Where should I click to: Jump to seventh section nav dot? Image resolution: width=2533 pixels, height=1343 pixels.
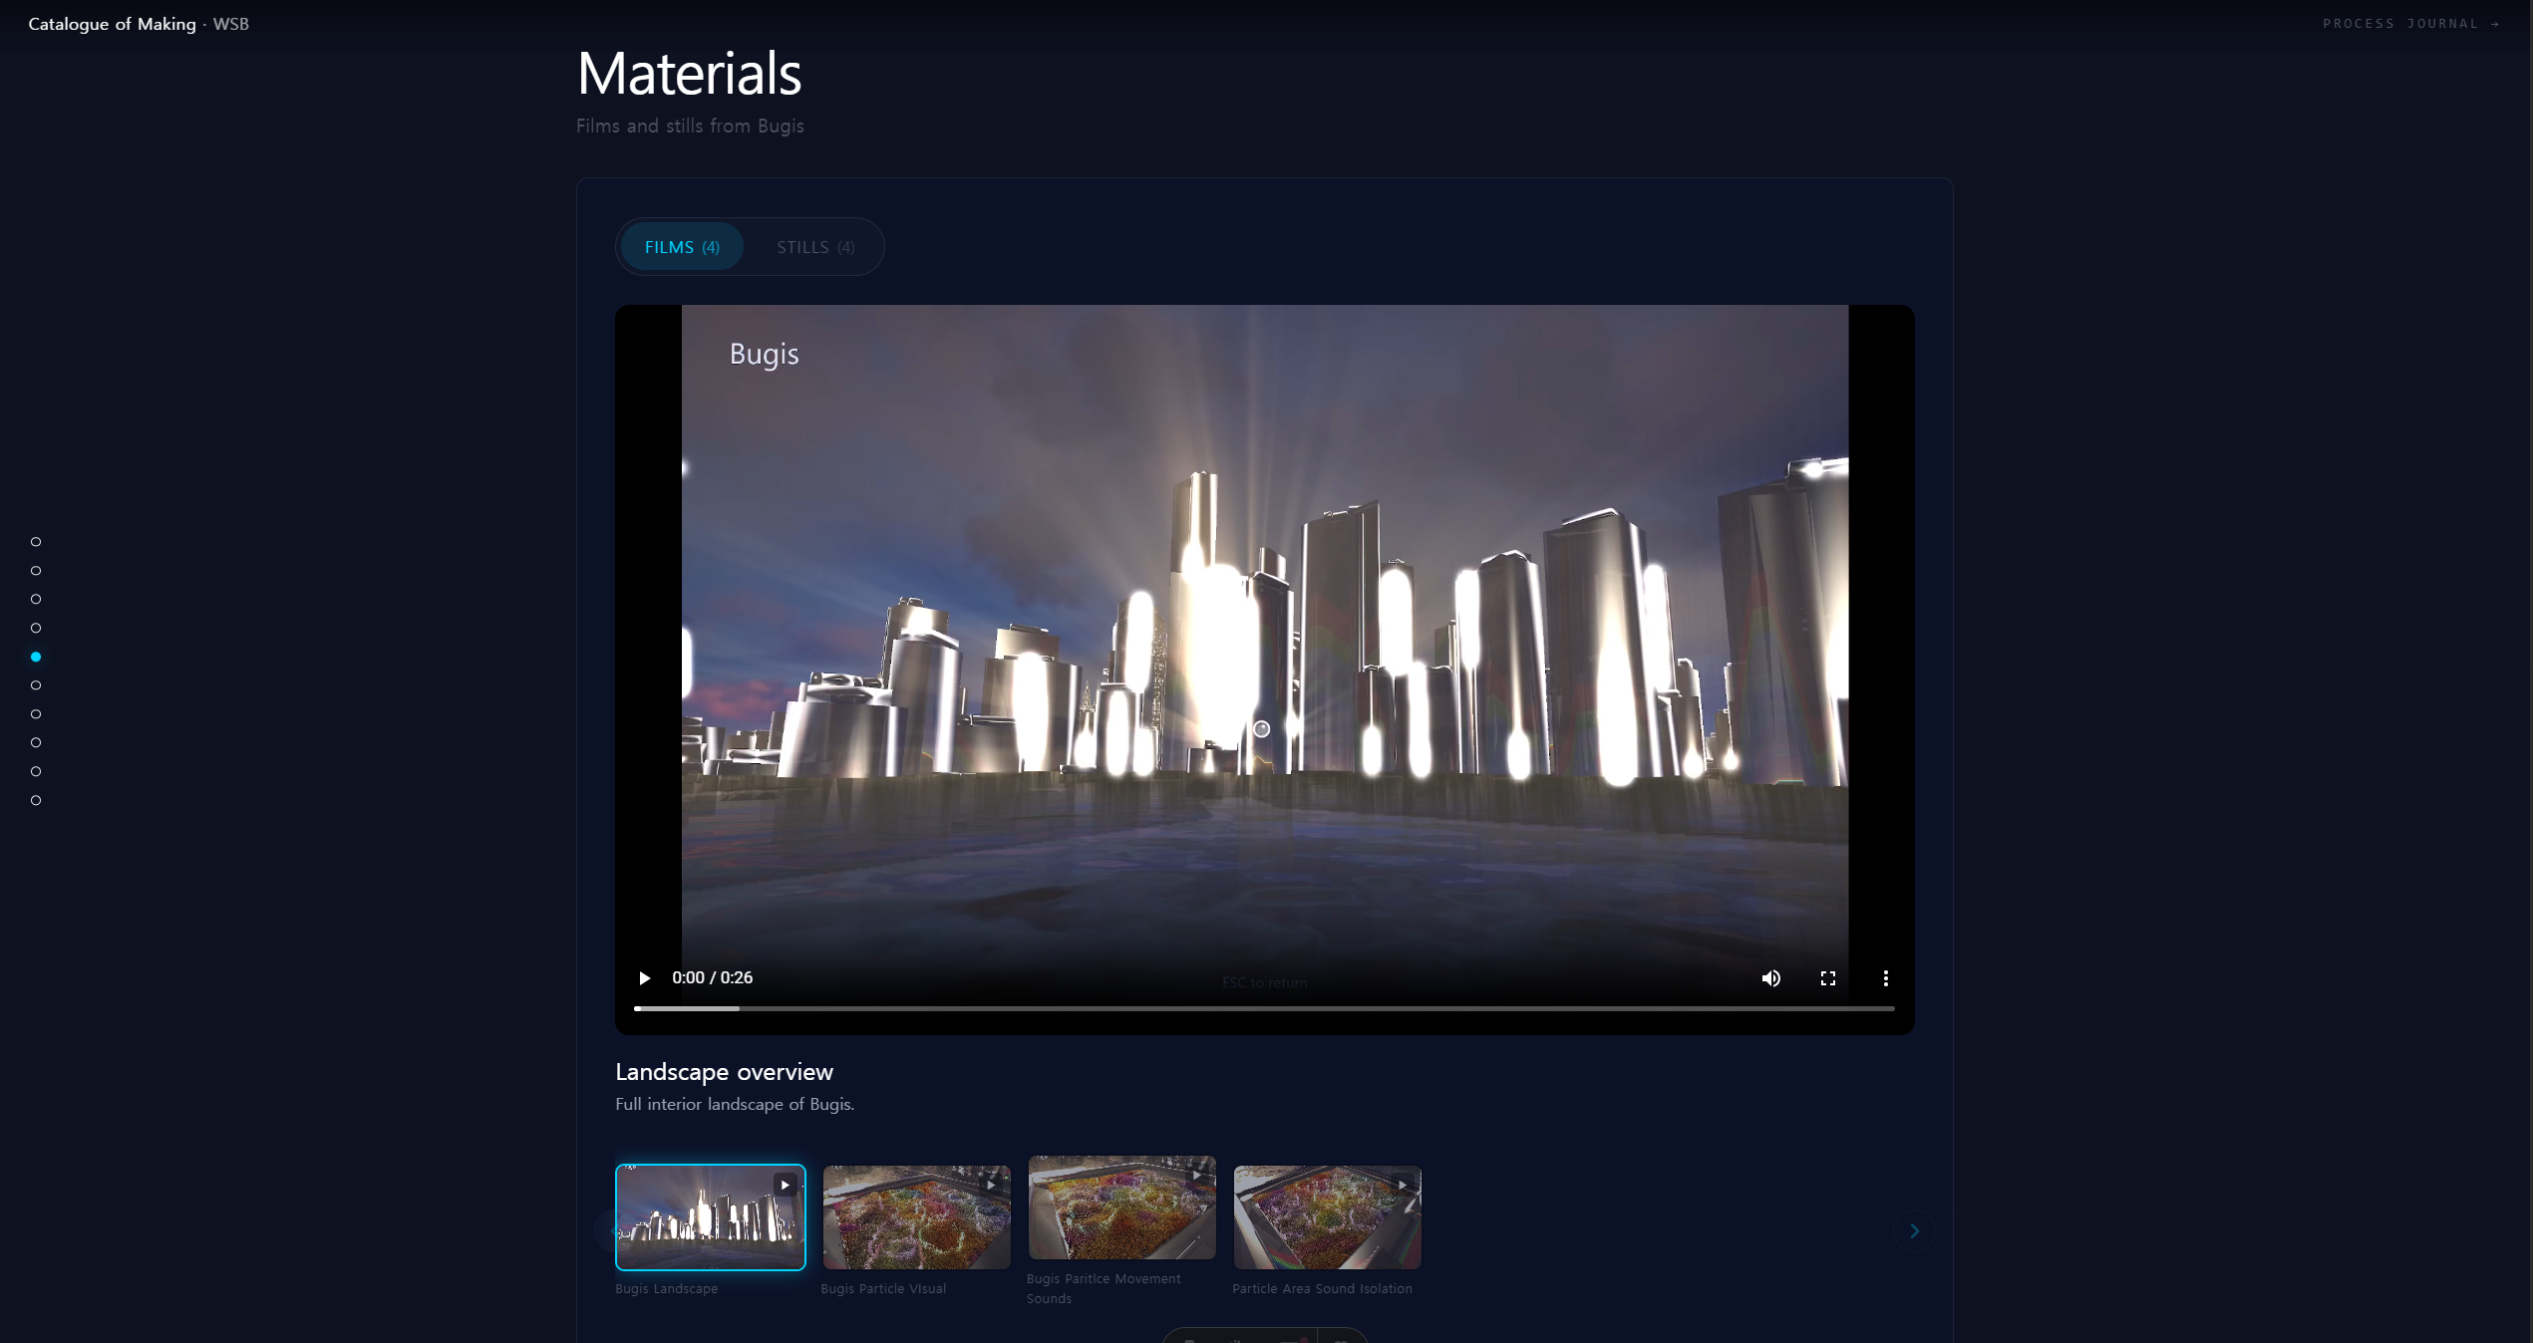(x=36, y=714)
